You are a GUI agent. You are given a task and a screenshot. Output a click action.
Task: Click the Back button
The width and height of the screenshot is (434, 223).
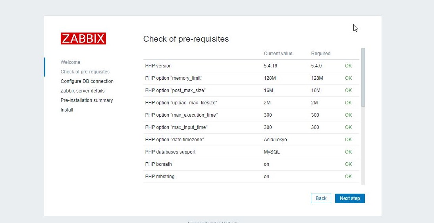321,198
